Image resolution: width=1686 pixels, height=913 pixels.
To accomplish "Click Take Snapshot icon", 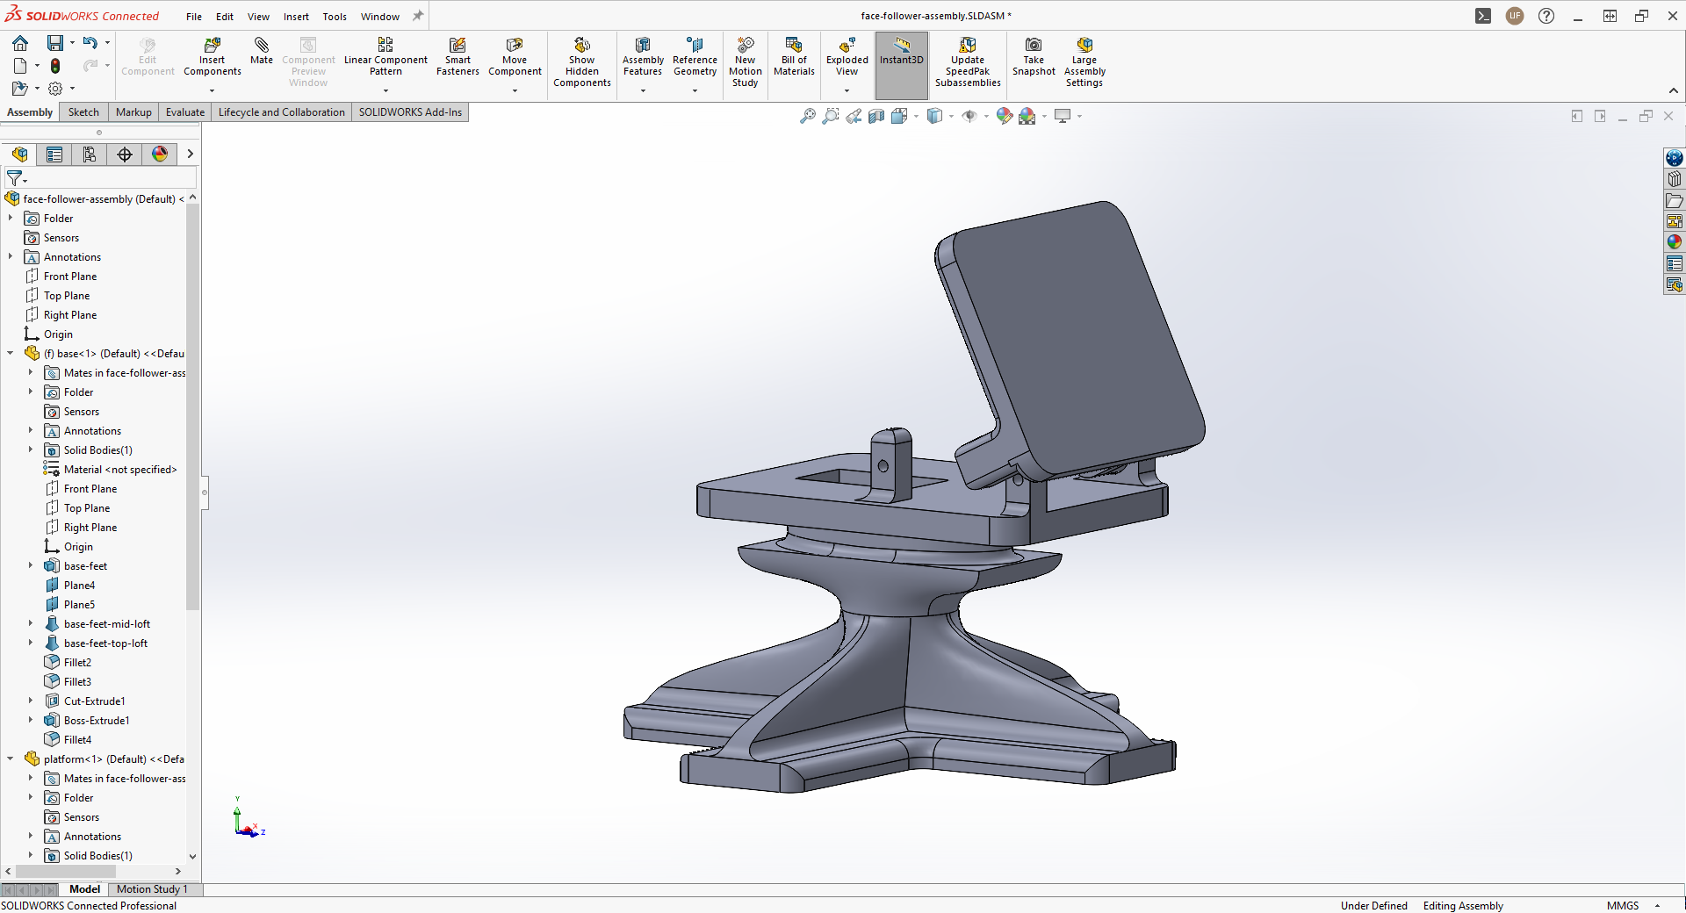I will tap(1034, 56).
